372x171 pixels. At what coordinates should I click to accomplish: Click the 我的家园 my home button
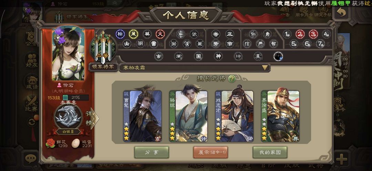point(270,152)
